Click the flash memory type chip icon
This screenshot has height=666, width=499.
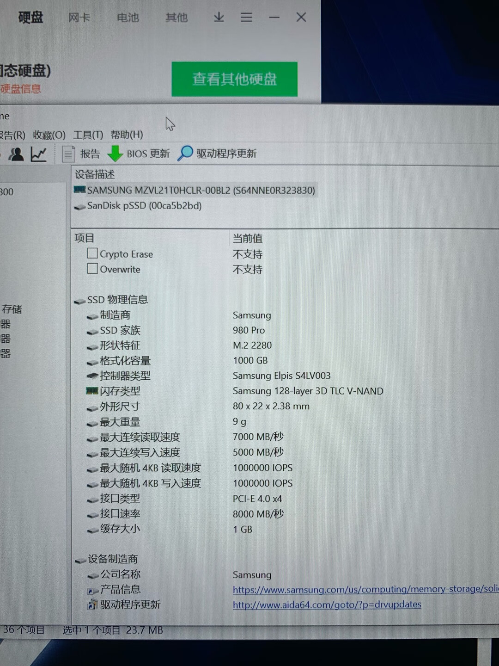pos(92,391)
